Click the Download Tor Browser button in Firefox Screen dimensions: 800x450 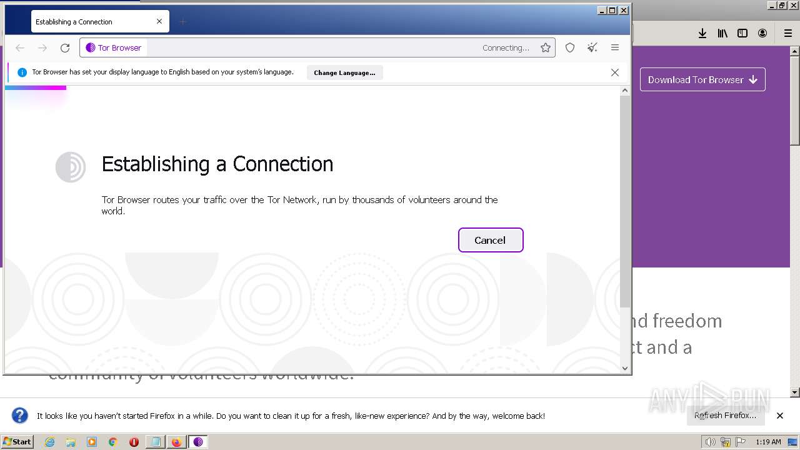pos(702,79)
